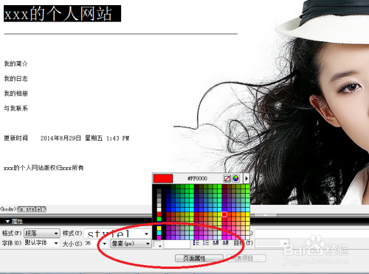Open the 字体 default font dropdown

[x=42, y=243]
